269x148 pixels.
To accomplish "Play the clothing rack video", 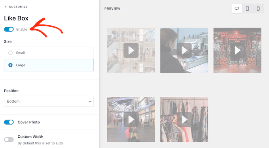I will (x=184, y=120).
